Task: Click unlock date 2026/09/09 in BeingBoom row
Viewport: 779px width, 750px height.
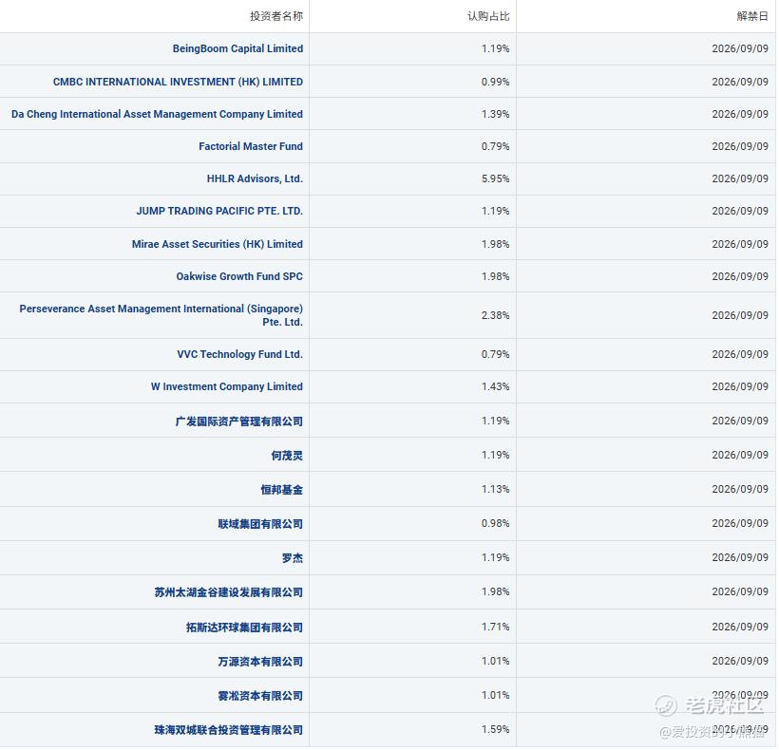Action: 740,48
